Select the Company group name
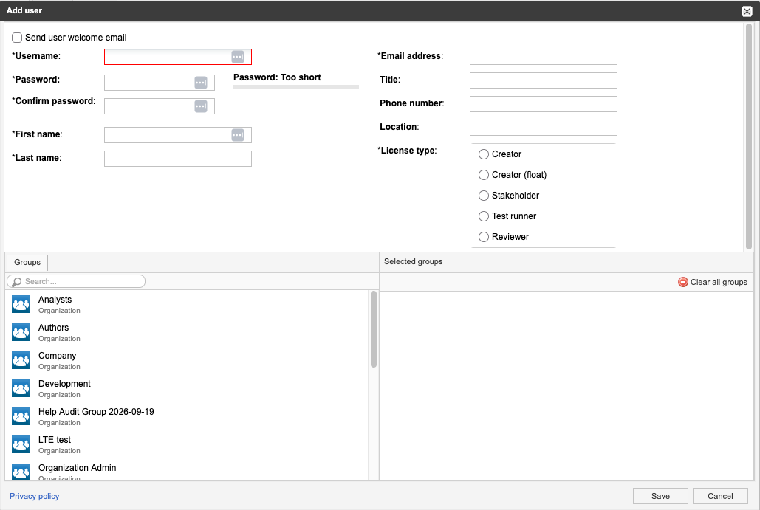The height and width of the screenshot is (510, 760). (57, 356)
